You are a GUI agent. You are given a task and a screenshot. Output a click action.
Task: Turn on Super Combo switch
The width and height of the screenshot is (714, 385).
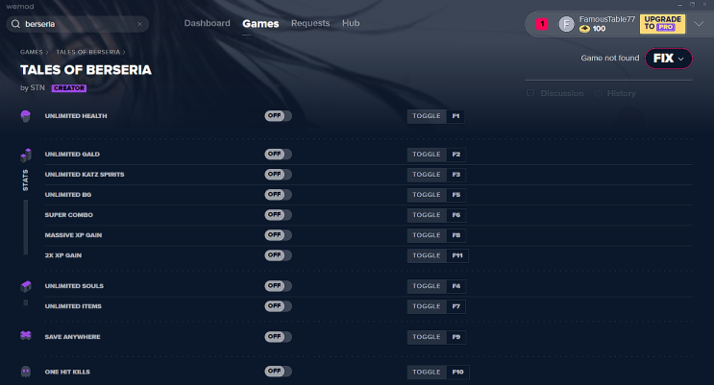pos(278,215)
